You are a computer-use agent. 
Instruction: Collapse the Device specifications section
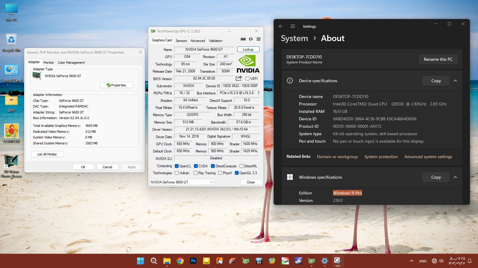coord(455,81)
